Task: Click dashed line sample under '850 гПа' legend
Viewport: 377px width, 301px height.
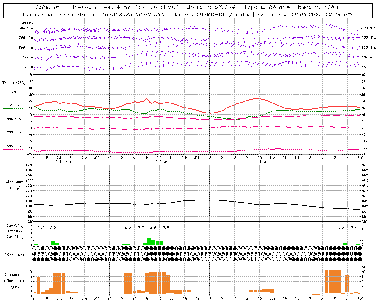Action: click(x=14, y=122)
